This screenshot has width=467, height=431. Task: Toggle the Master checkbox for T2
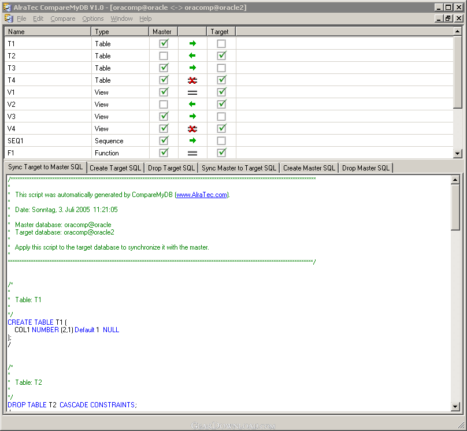coord(164,56)
